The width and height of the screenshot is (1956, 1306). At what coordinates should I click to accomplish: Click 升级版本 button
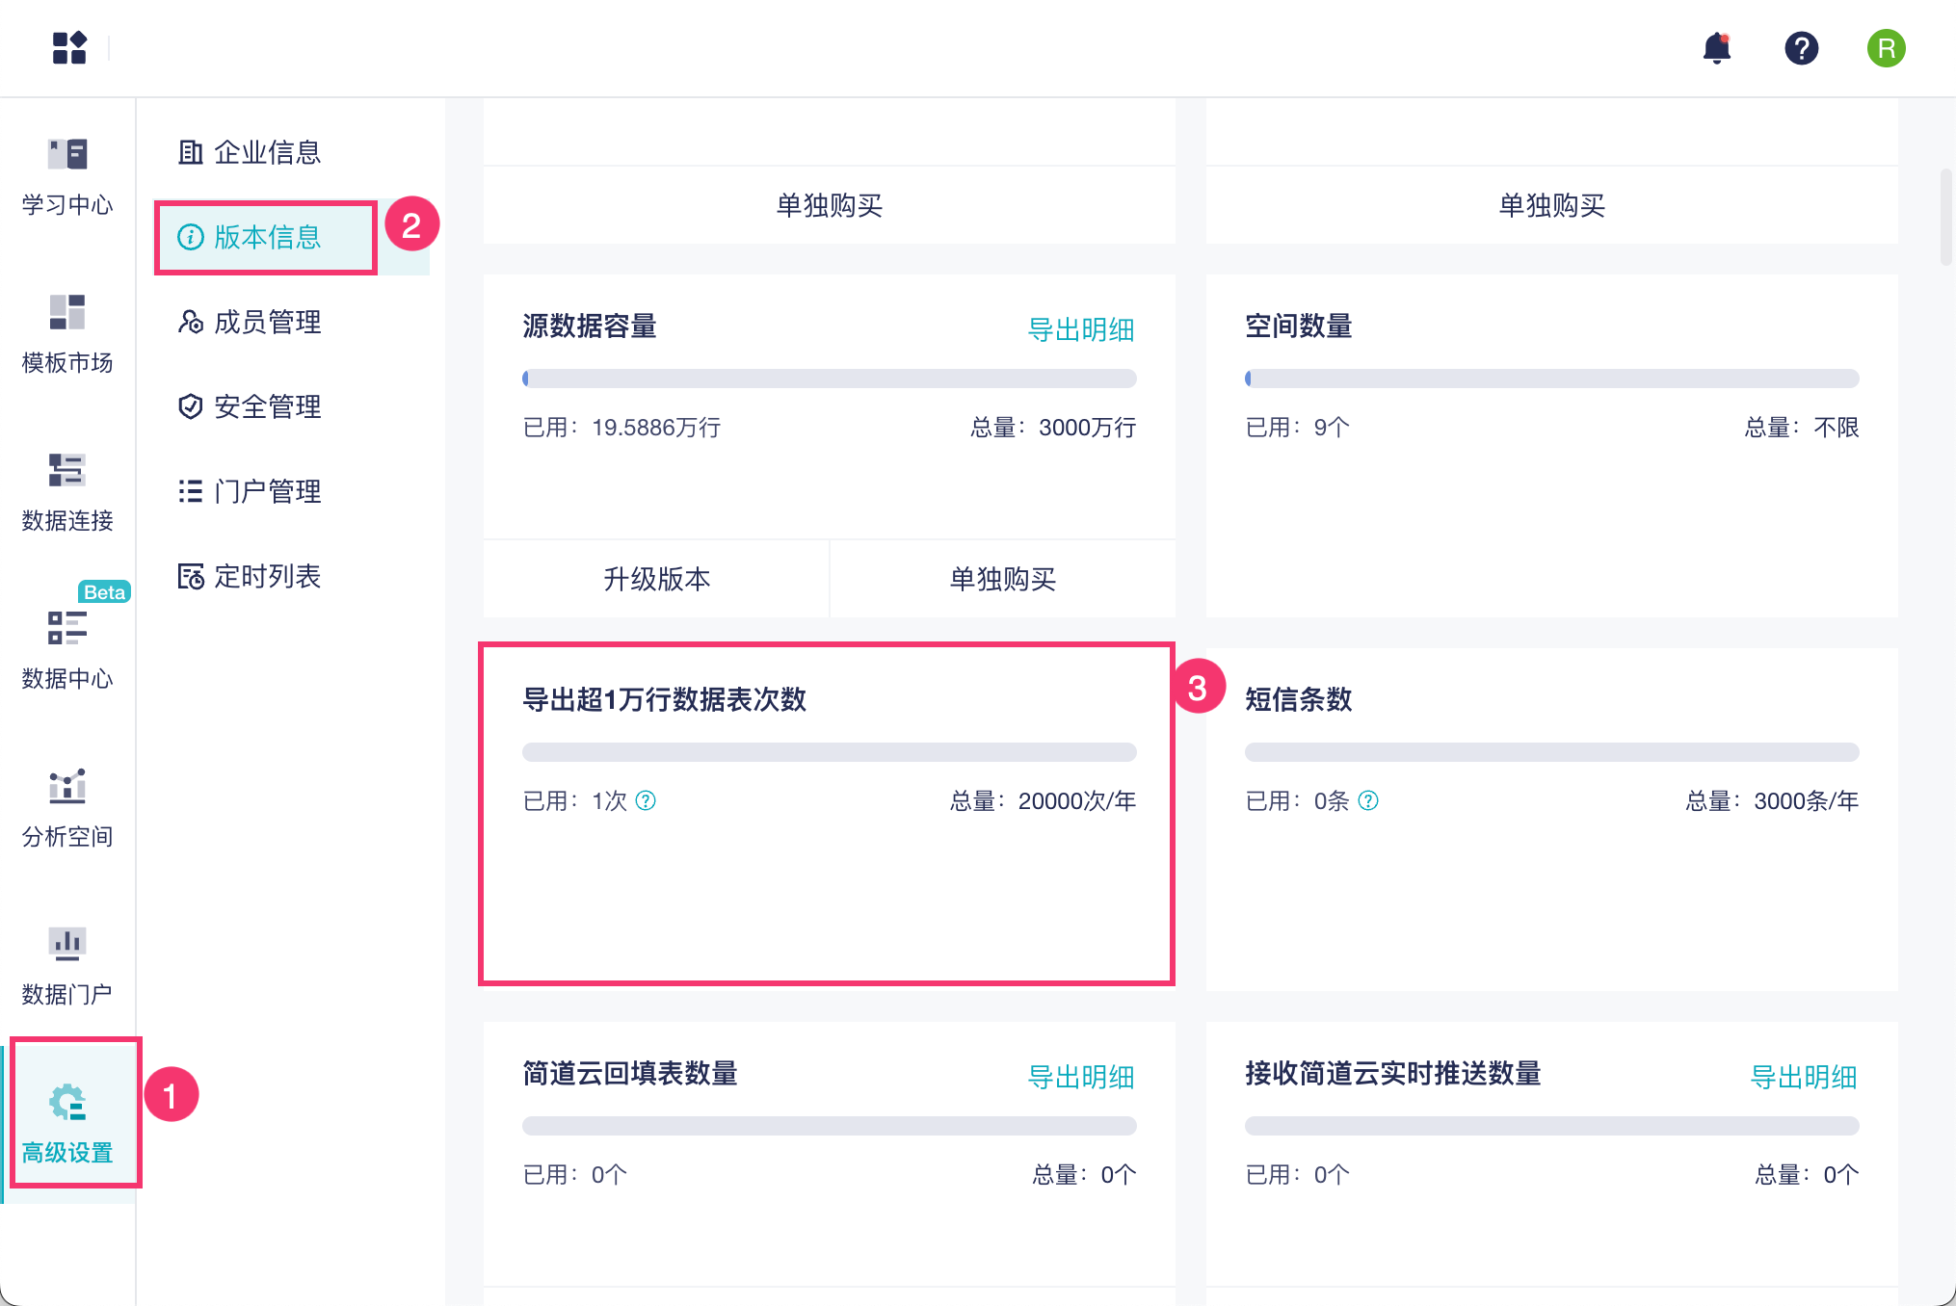656,579
